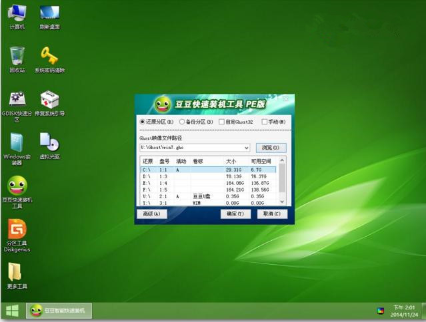This screenshot has height=322, width=426.
Task: Click the 活动 column header
Action: 181,161
